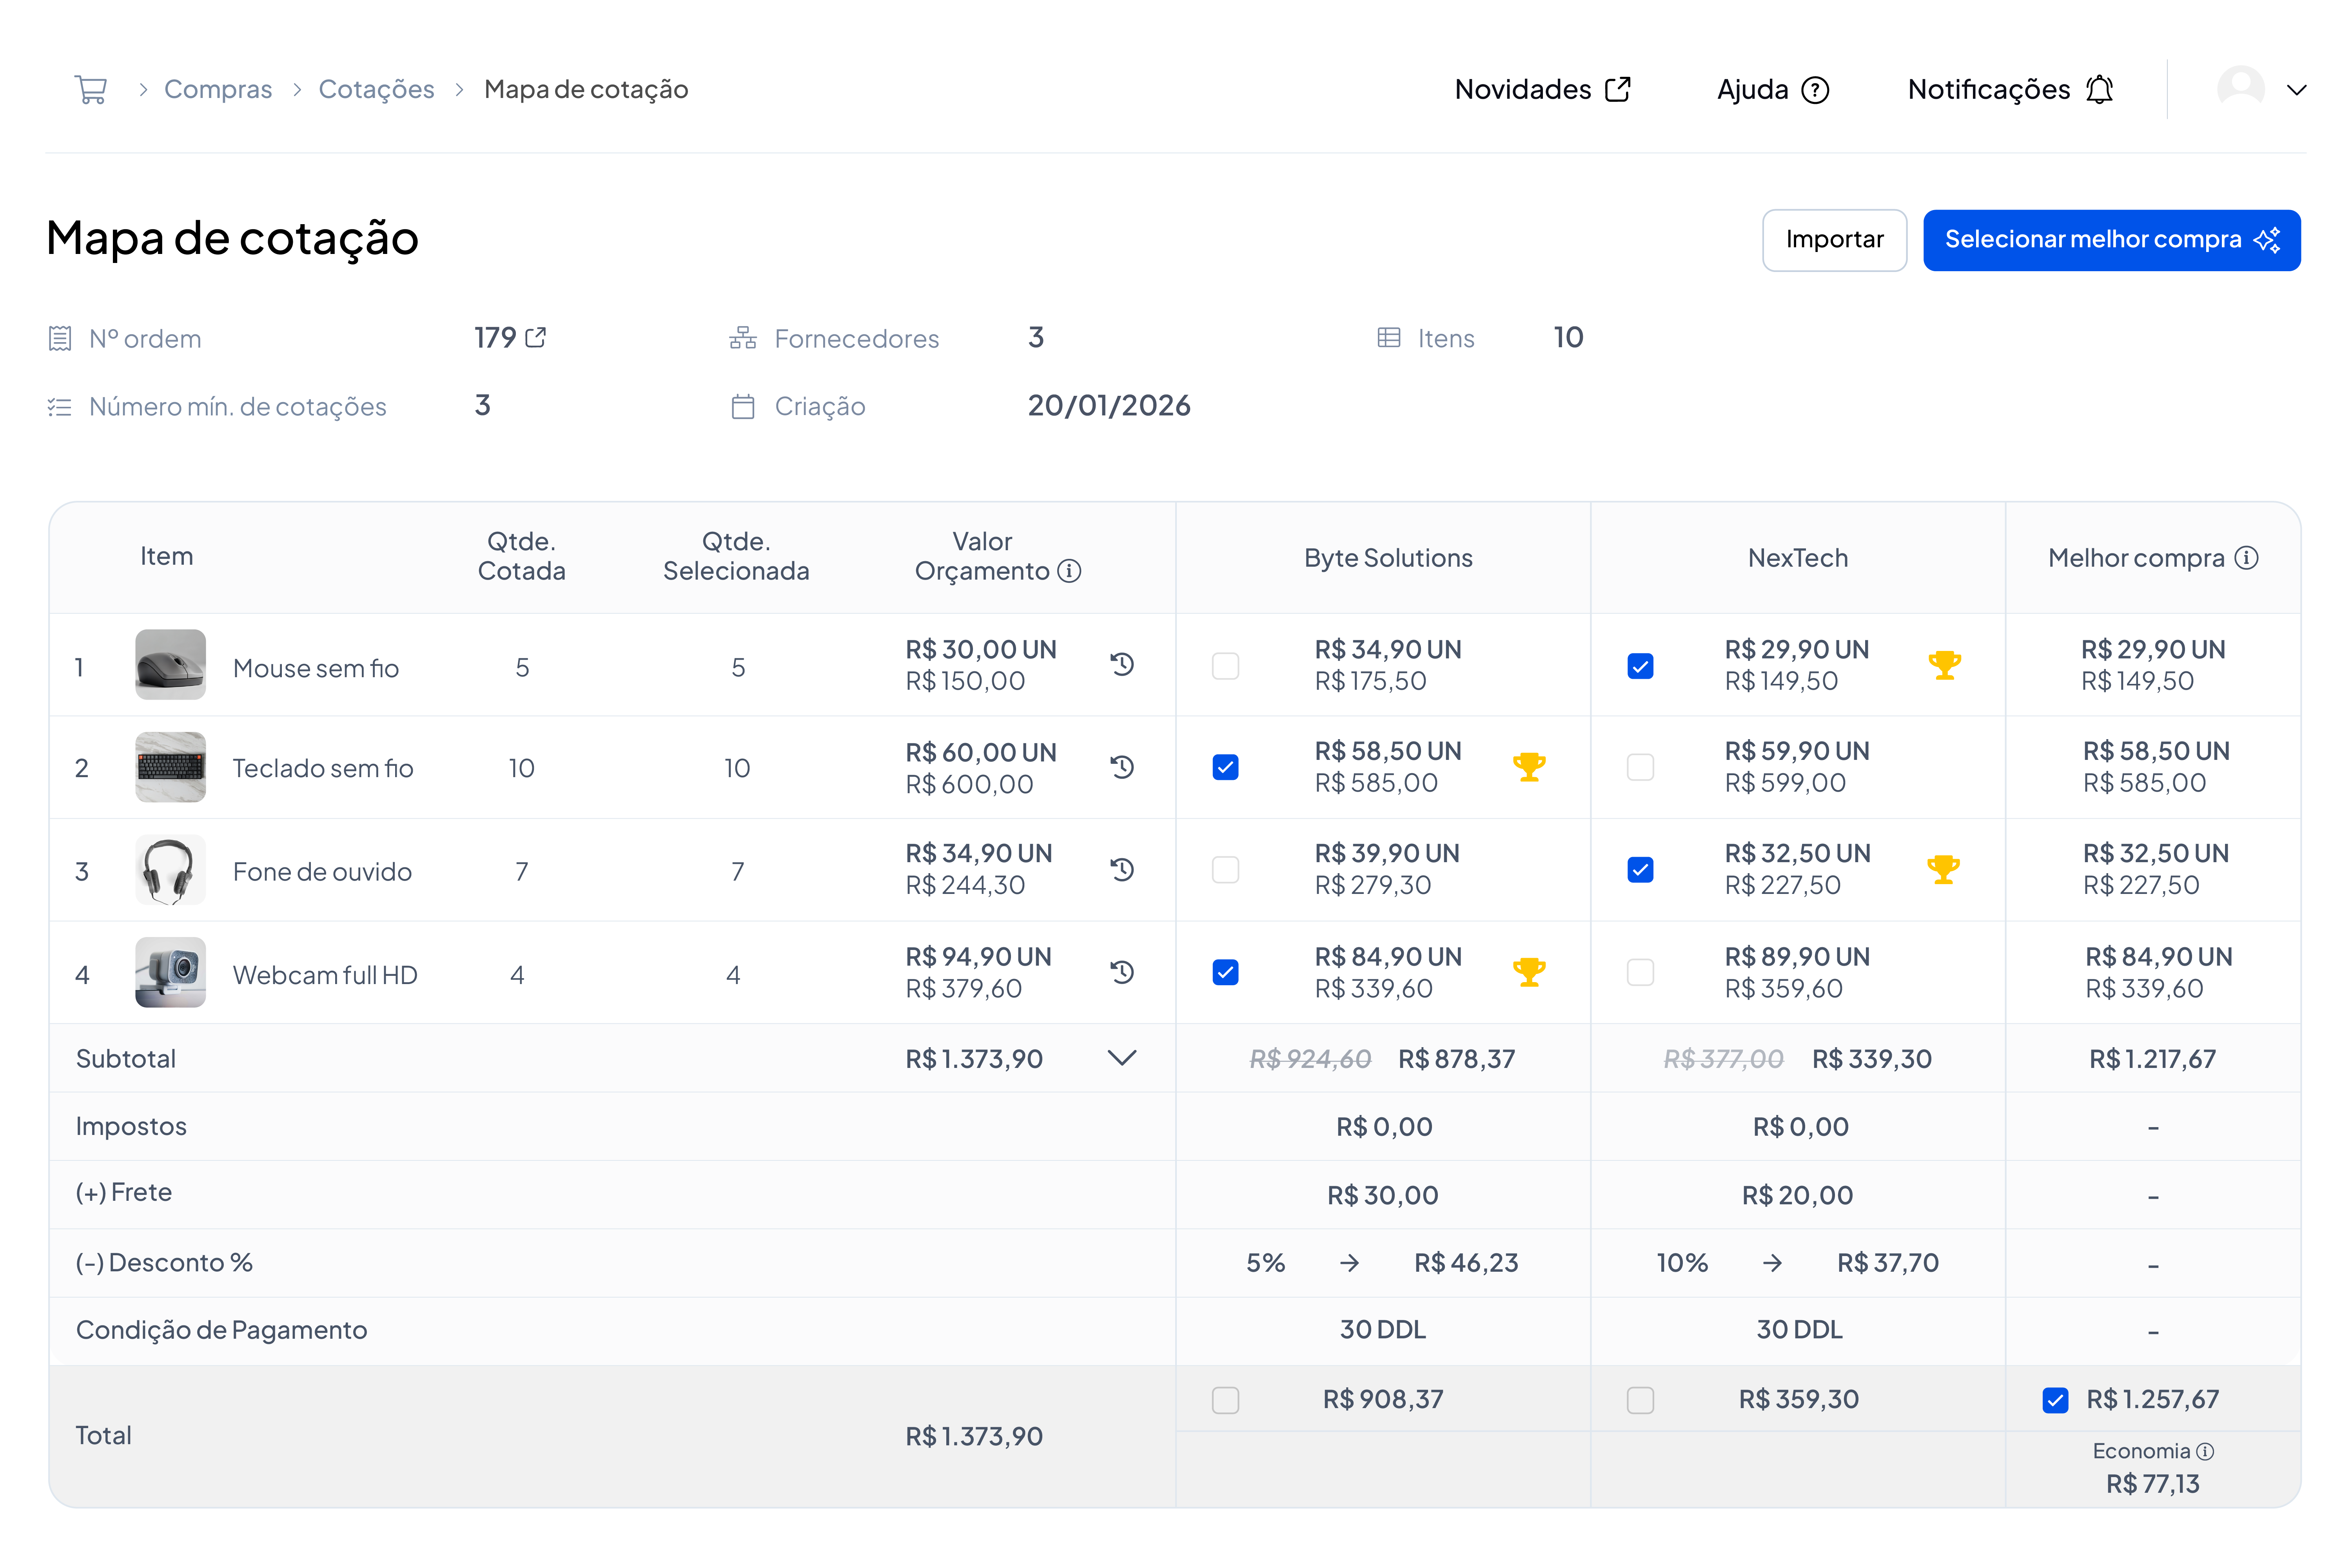The height and width of the screenshot is (1568, 2352).
Task: Click the Ajuda help question icon
Action: [x=1815, y=90]
